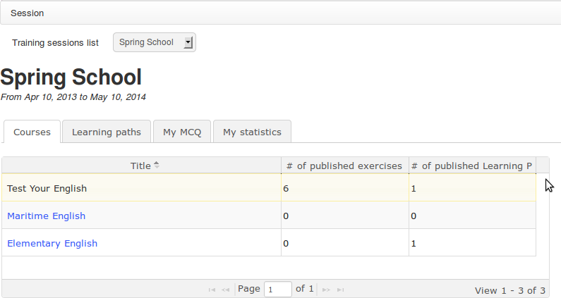View the My statistics tab
Viewport: 561px width, 298px height.
point(252,132)
